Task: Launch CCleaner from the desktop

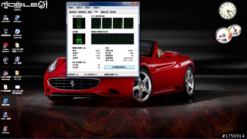Action: (6, 130)
